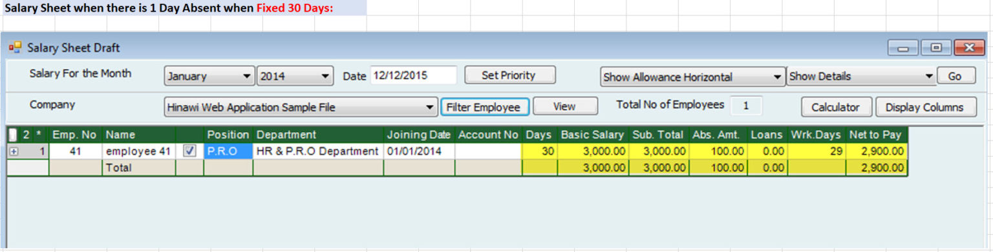993x252 pixels.
Task: Expand row 1 with the plus icon
Action: (14, 151)
